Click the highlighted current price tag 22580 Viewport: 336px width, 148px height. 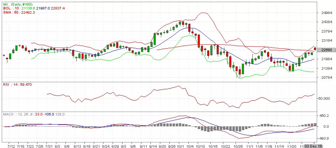pos(327,50)
